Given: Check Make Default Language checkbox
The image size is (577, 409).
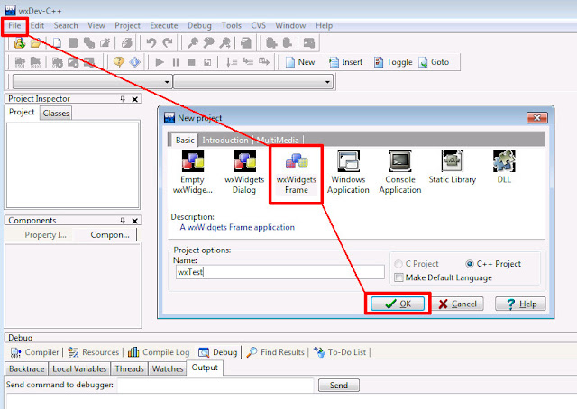Looking at the screenshot, I should point(398,277).
